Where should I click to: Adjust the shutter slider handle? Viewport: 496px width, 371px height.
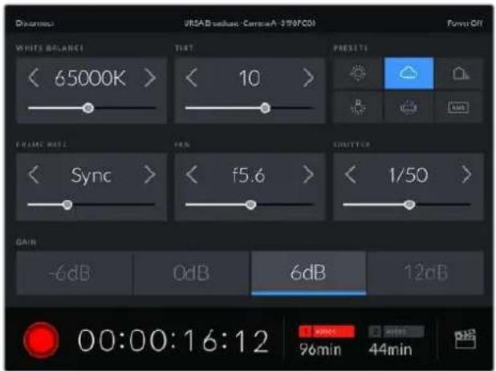click(409, 205)
